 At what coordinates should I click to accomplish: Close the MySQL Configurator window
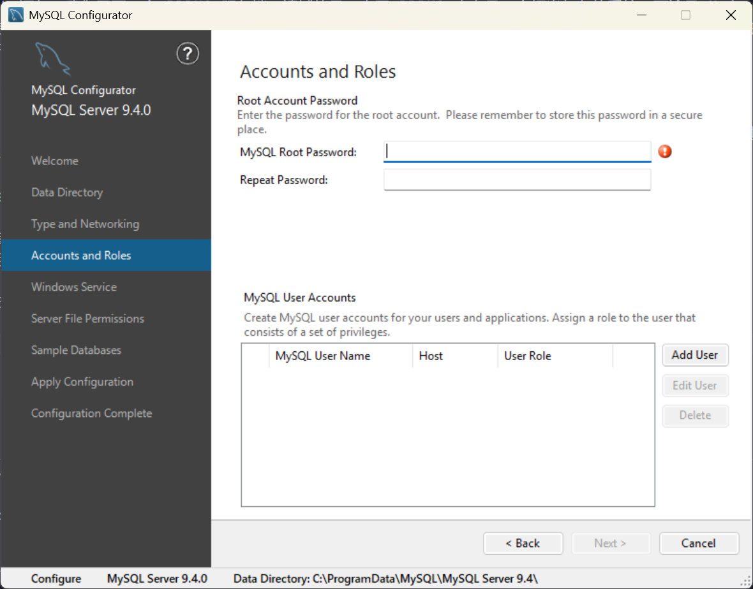731,15
